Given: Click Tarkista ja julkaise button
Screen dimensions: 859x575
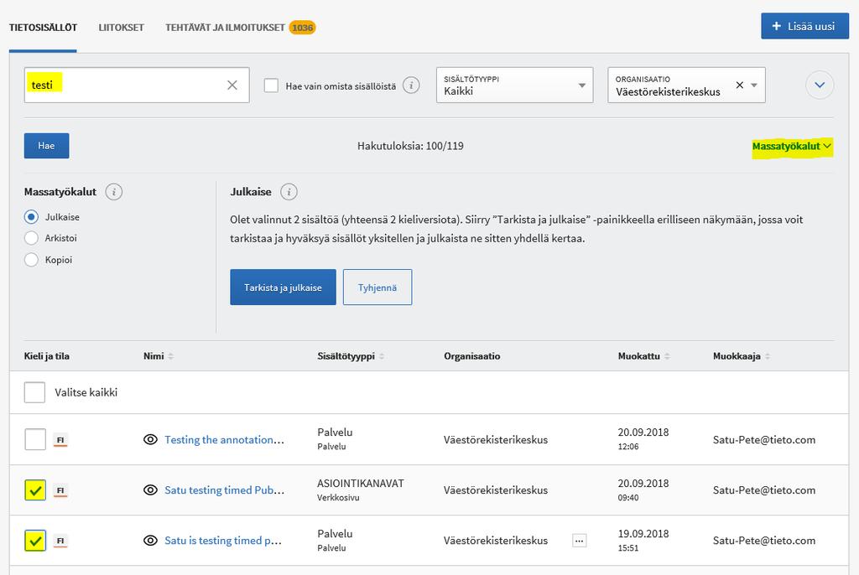Looking at the screenshot, I should [283, 287].
